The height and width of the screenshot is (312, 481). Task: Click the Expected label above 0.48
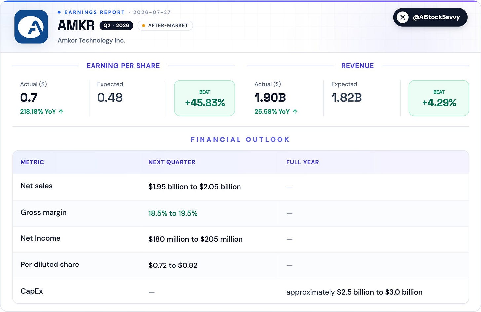(110, 84)
